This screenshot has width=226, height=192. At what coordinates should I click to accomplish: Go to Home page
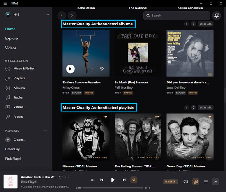pos(10,29)
